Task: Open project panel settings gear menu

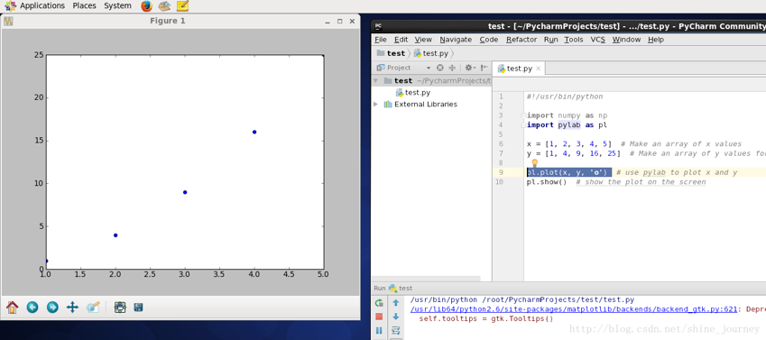Action: click(x=469, y=68)
